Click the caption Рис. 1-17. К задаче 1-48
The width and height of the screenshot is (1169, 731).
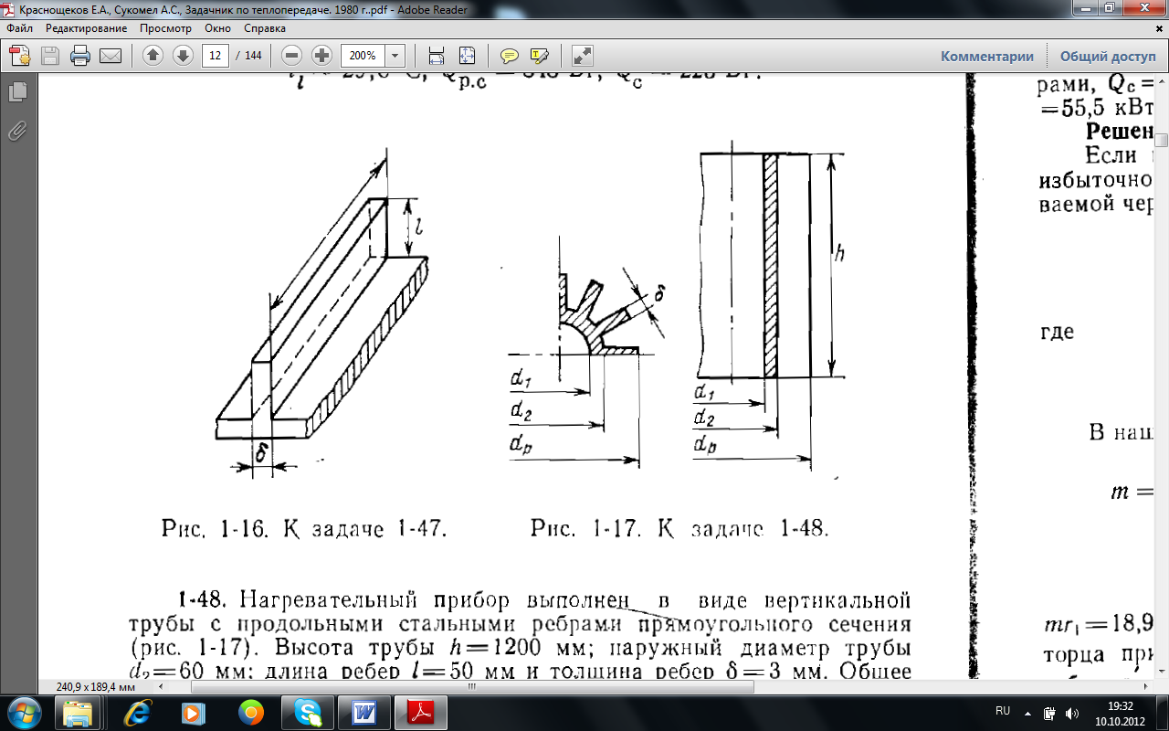[x=679, y=528]
